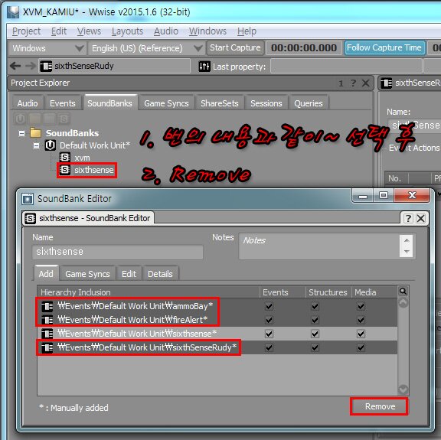Switch to the Game Syncs explorer tab
The image size is (441, 440).
pos(166,103)
